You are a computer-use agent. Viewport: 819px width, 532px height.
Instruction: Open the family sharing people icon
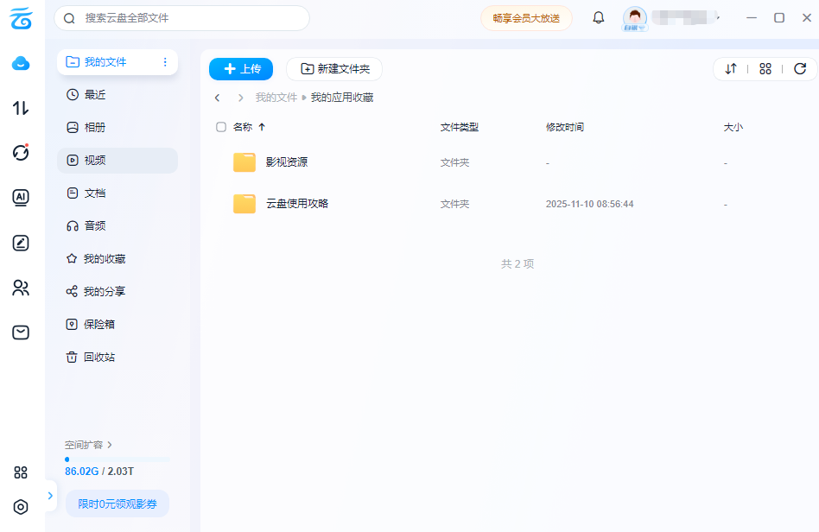(21, 288)
